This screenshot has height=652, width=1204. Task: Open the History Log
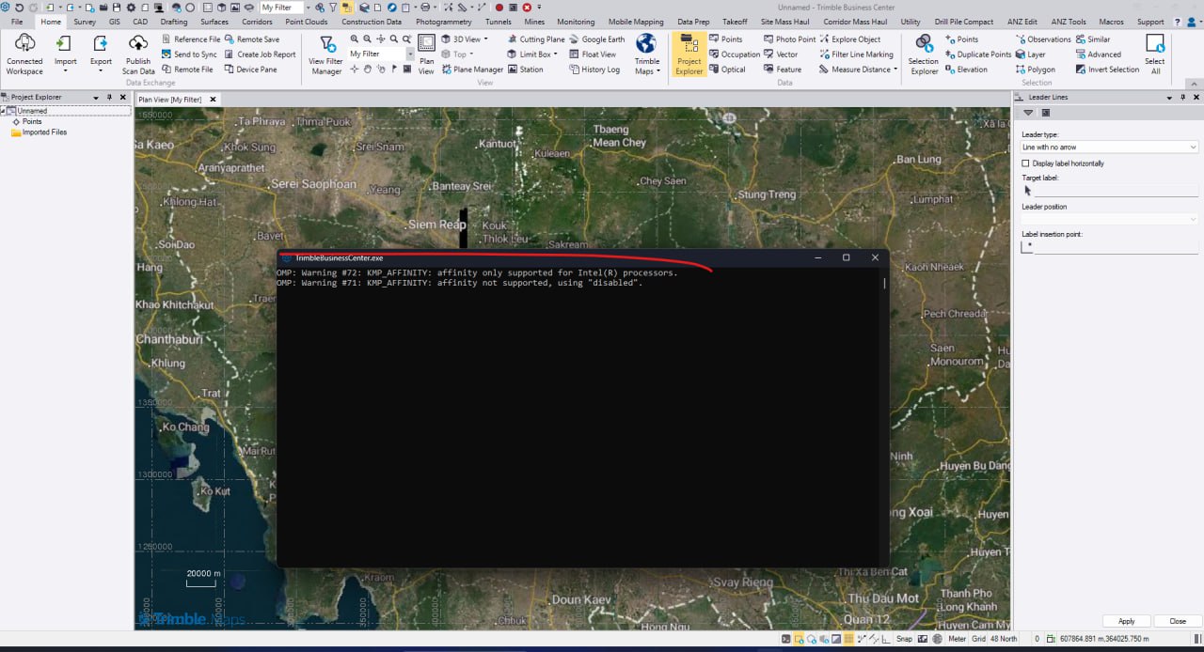click(x=594, y=70)
